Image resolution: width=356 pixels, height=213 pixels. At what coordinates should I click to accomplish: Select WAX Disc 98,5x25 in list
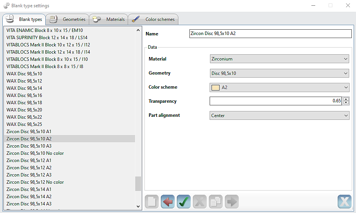(x=69, y=124)
